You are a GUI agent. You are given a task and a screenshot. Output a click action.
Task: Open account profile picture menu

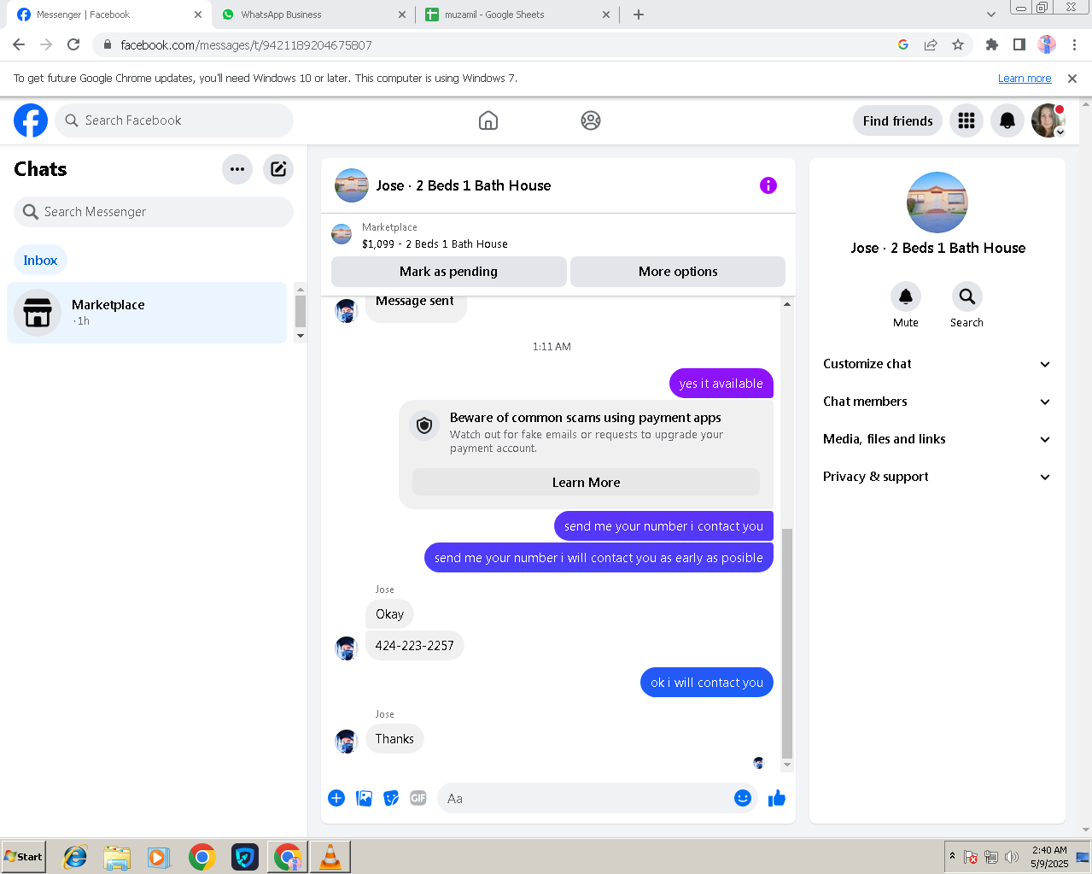(x=1048, y=120)
